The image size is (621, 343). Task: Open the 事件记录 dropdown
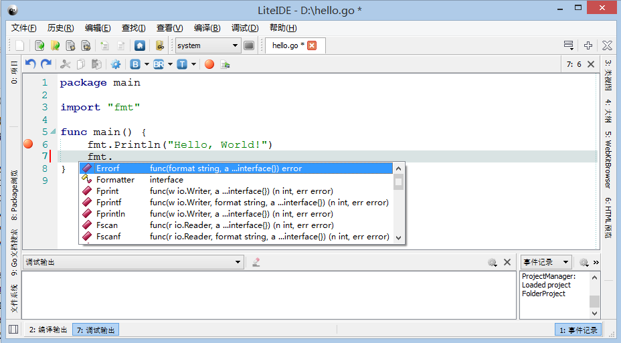[x=546, y=262]
